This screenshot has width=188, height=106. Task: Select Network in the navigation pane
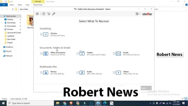tap(9, 56)
